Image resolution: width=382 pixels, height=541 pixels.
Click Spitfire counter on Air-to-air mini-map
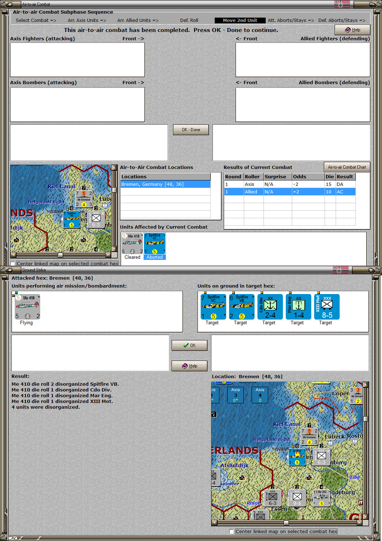(71, 219)
